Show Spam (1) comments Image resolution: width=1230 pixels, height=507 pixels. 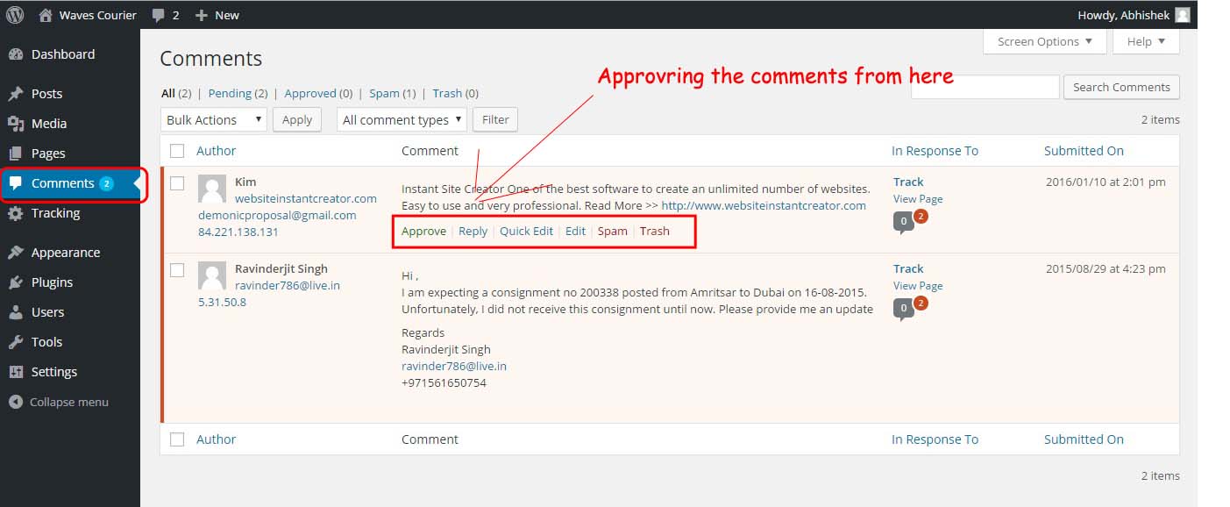coord(392,93)
